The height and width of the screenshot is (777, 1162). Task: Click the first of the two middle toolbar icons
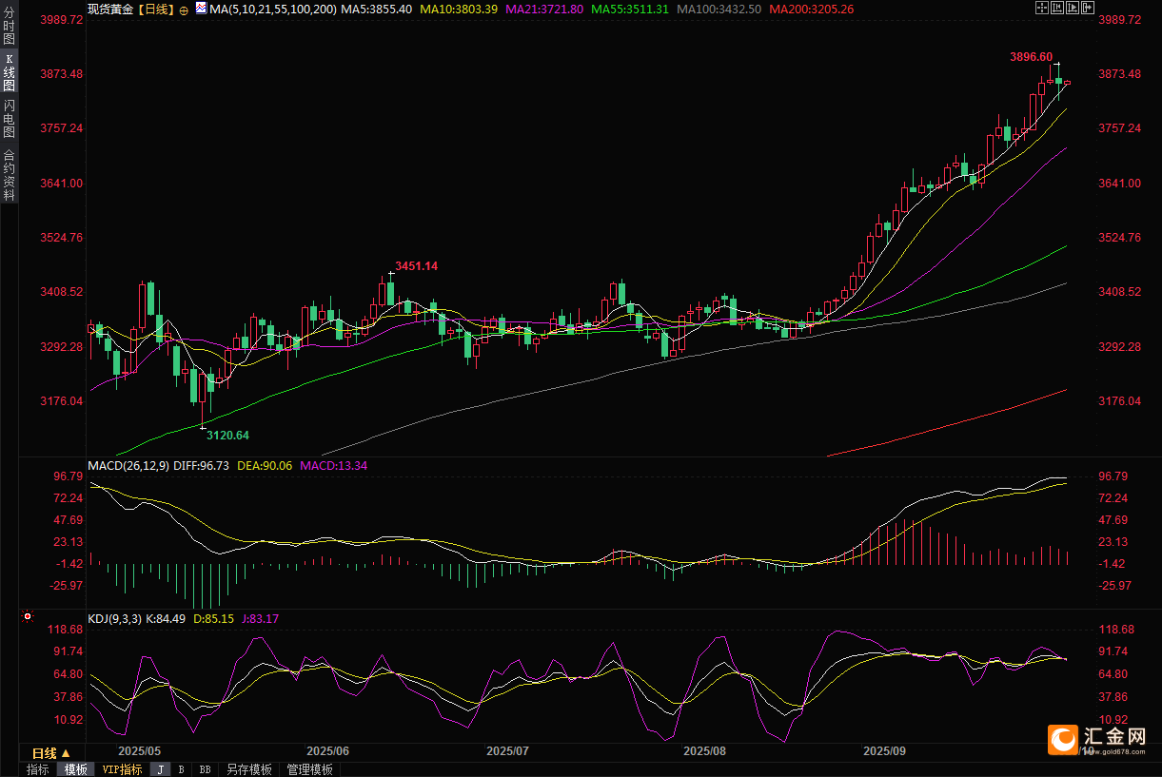1057,9
